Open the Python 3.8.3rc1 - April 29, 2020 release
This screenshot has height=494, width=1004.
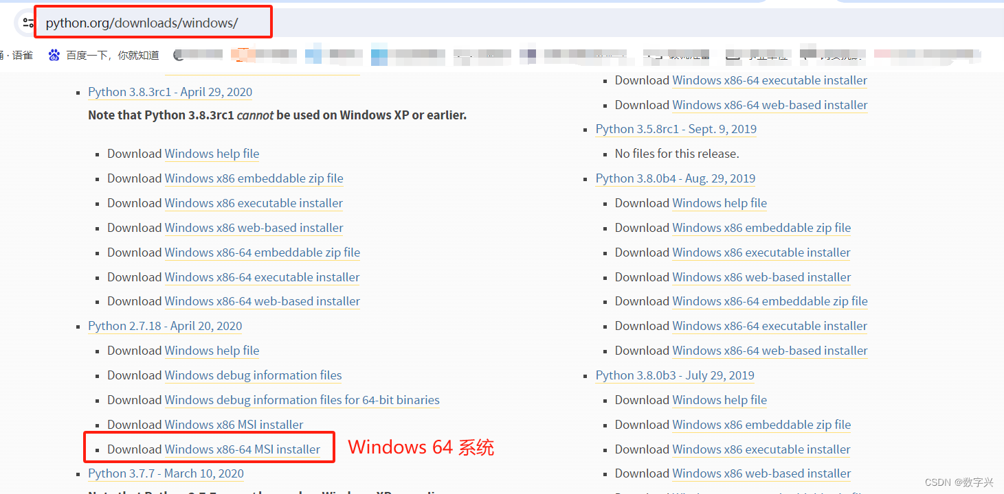pyautogui.click(x=170, y=92)
